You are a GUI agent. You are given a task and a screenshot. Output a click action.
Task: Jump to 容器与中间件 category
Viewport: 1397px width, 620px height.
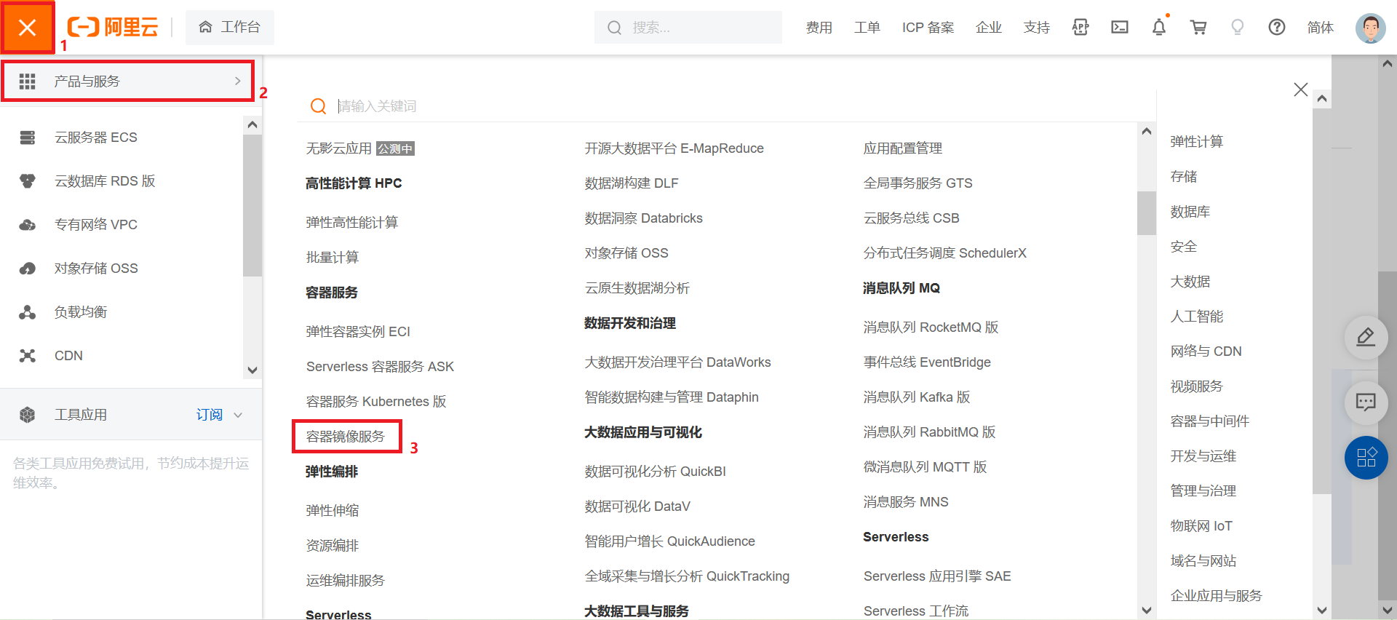coord(1209,421)
